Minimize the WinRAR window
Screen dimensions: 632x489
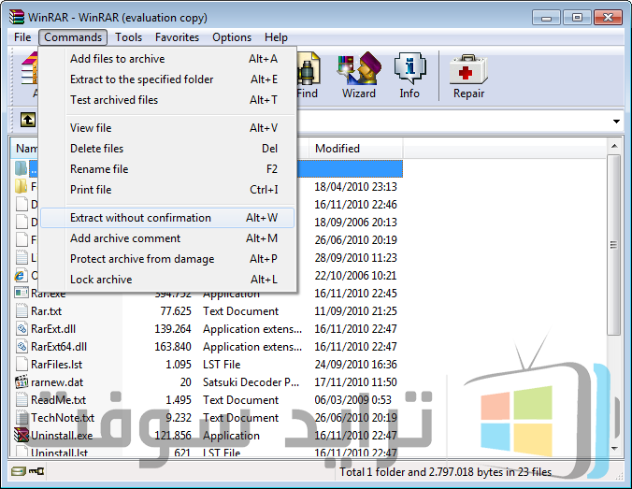tap(546, 18)
